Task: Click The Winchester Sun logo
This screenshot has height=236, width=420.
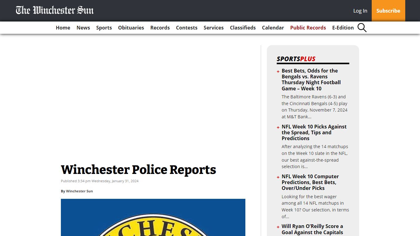Action: [55, 10]
